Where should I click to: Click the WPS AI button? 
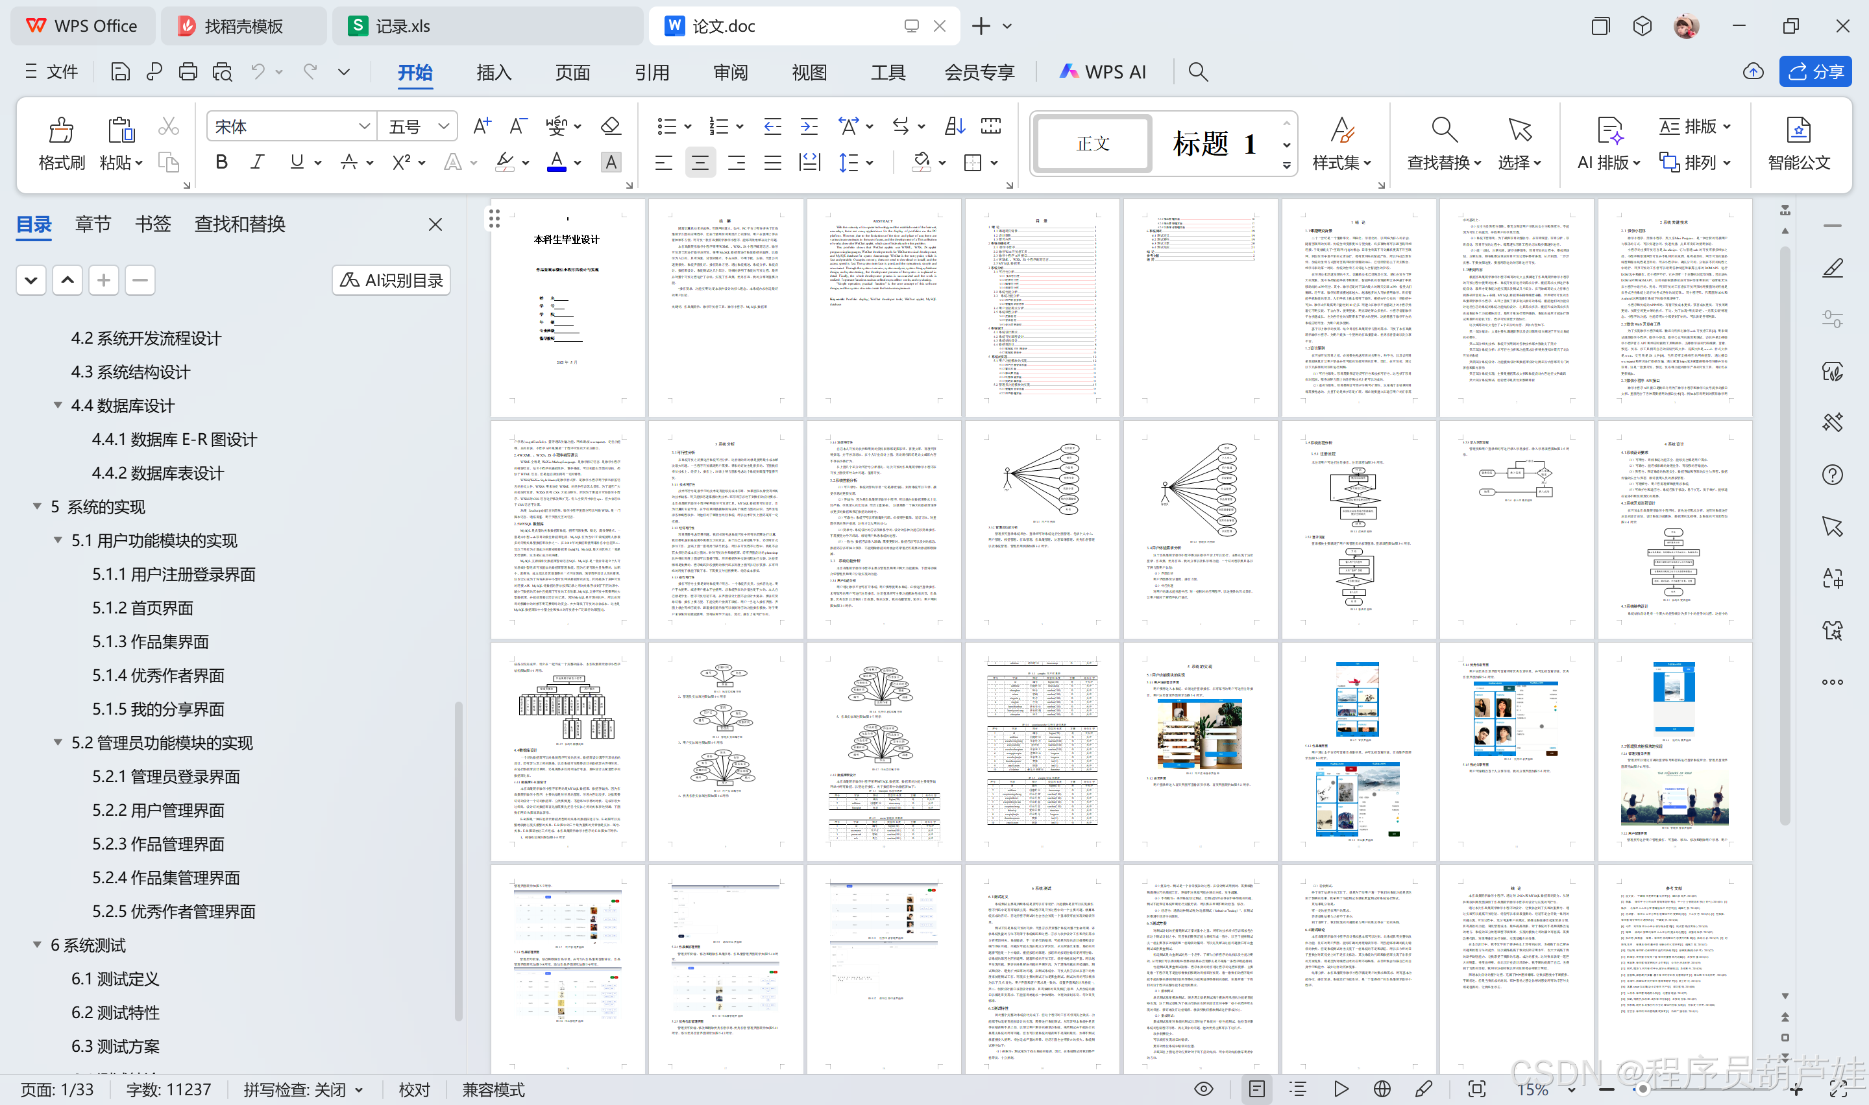pyautogui.click(x=1103, y=71)
